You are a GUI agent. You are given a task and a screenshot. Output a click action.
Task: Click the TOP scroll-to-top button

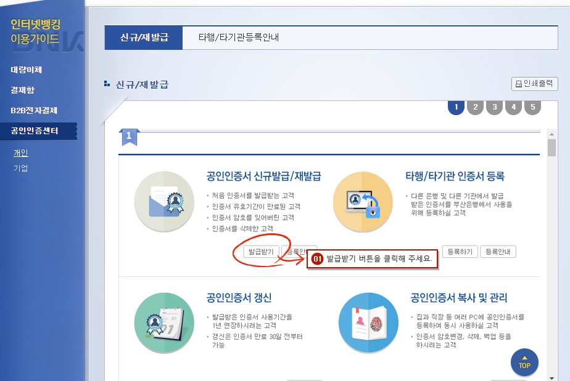pos(524,362)
